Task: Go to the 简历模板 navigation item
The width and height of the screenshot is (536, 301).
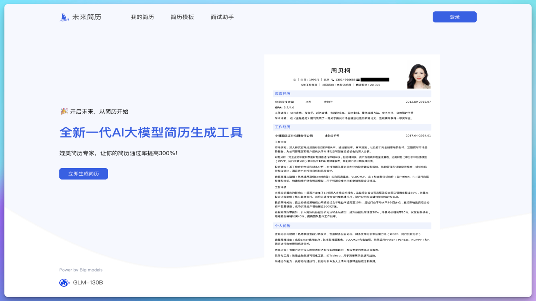Action: 182,17
